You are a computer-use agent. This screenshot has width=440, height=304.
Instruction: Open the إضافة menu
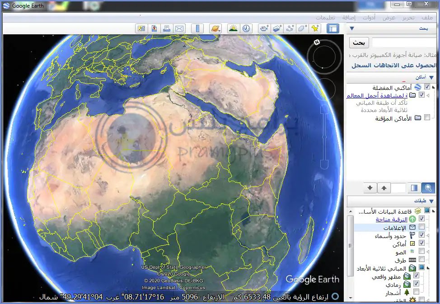pyautogui.click(x=349, y=18)
